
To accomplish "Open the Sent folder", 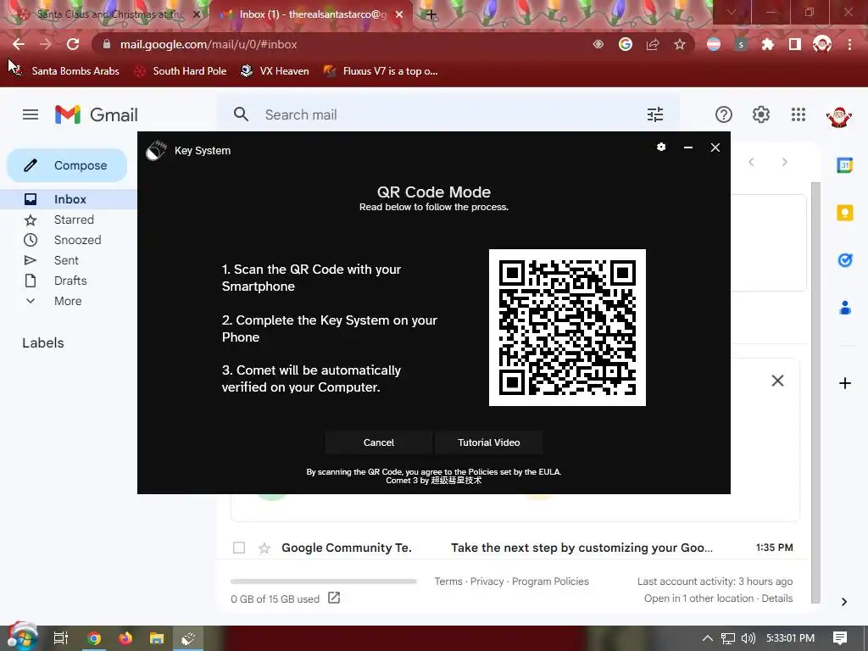I will [x=68, y=260].
